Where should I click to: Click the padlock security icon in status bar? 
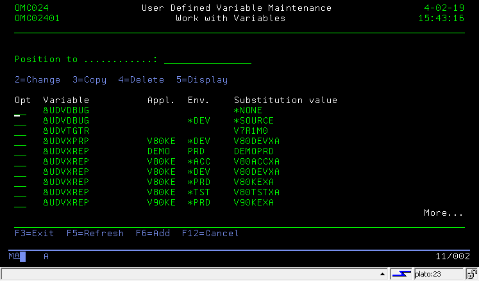click(x=472, y=274)
